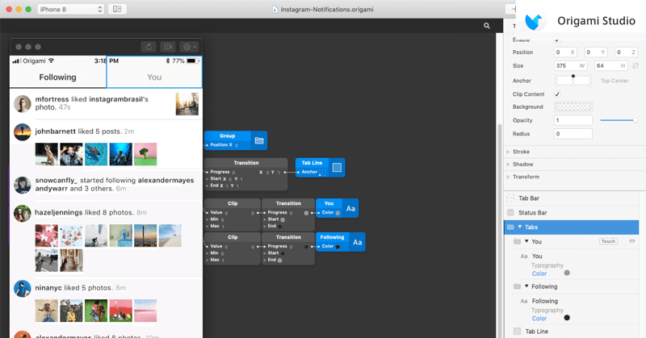This screenshot has width=646, height=338.
Task: Toggle visibility eye of You layer
Action: point(632,241)
